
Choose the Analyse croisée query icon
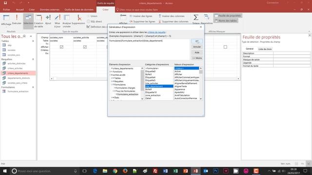tap(67, 21)
